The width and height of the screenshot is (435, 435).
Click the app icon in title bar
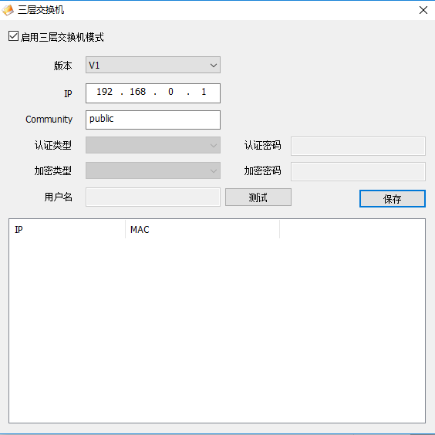(x=8, y=10)
